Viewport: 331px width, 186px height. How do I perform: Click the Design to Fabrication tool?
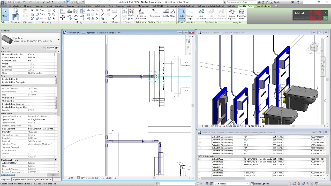[141, 14]
